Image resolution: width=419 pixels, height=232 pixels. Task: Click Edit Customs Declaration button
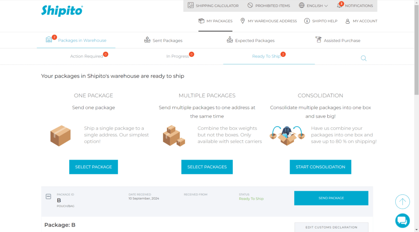pos(331,227)
